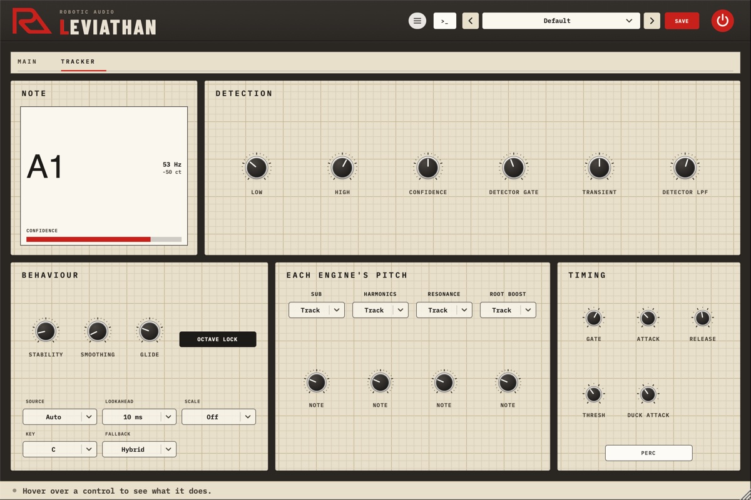Open the Key dropdown

[60, 449]
